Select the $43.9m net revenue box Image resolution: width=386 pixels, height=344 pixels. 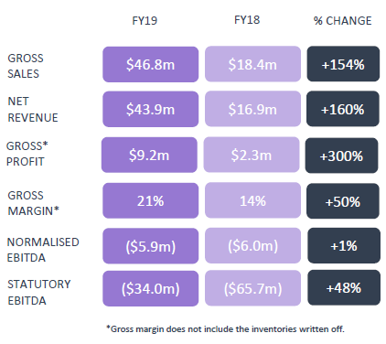click(x=151, y=109)
